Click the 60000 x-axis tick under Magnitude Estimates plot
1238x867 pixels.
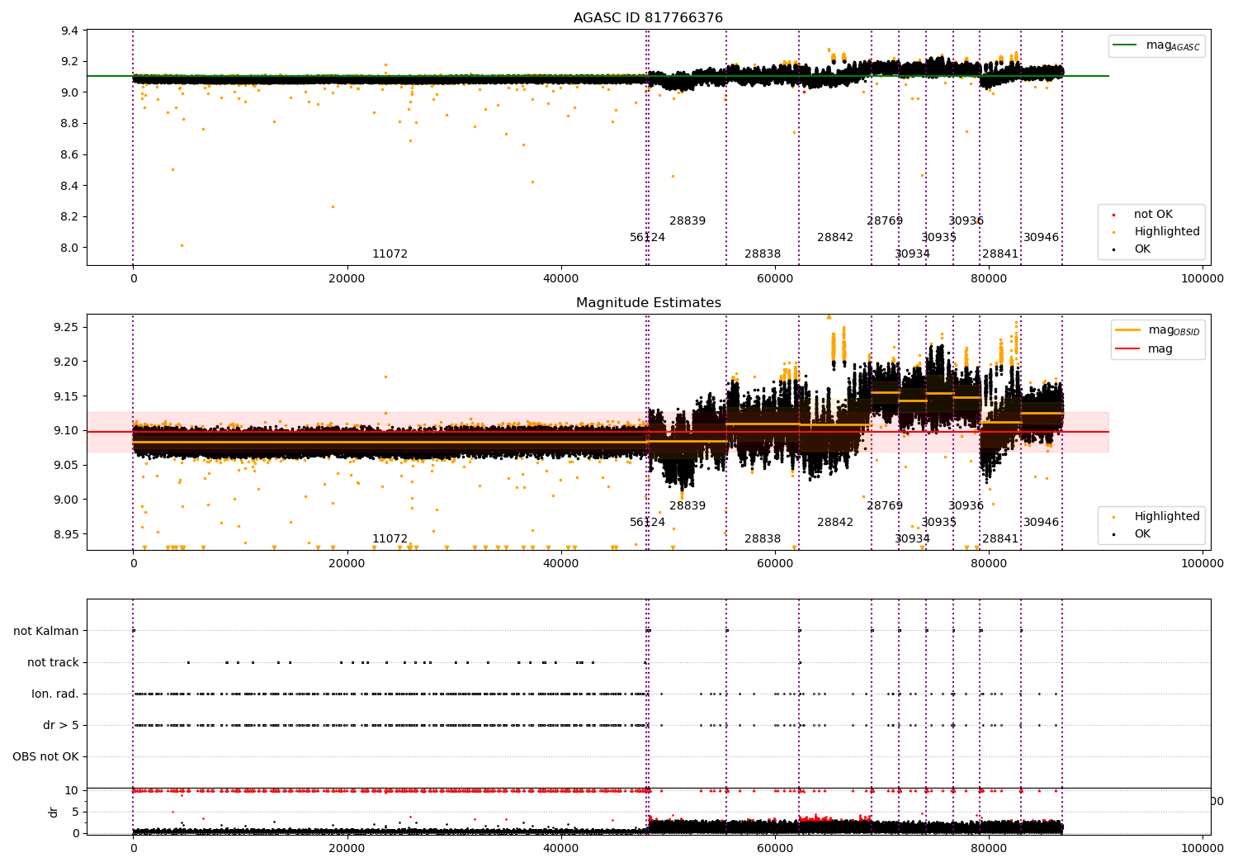(775, 564)
